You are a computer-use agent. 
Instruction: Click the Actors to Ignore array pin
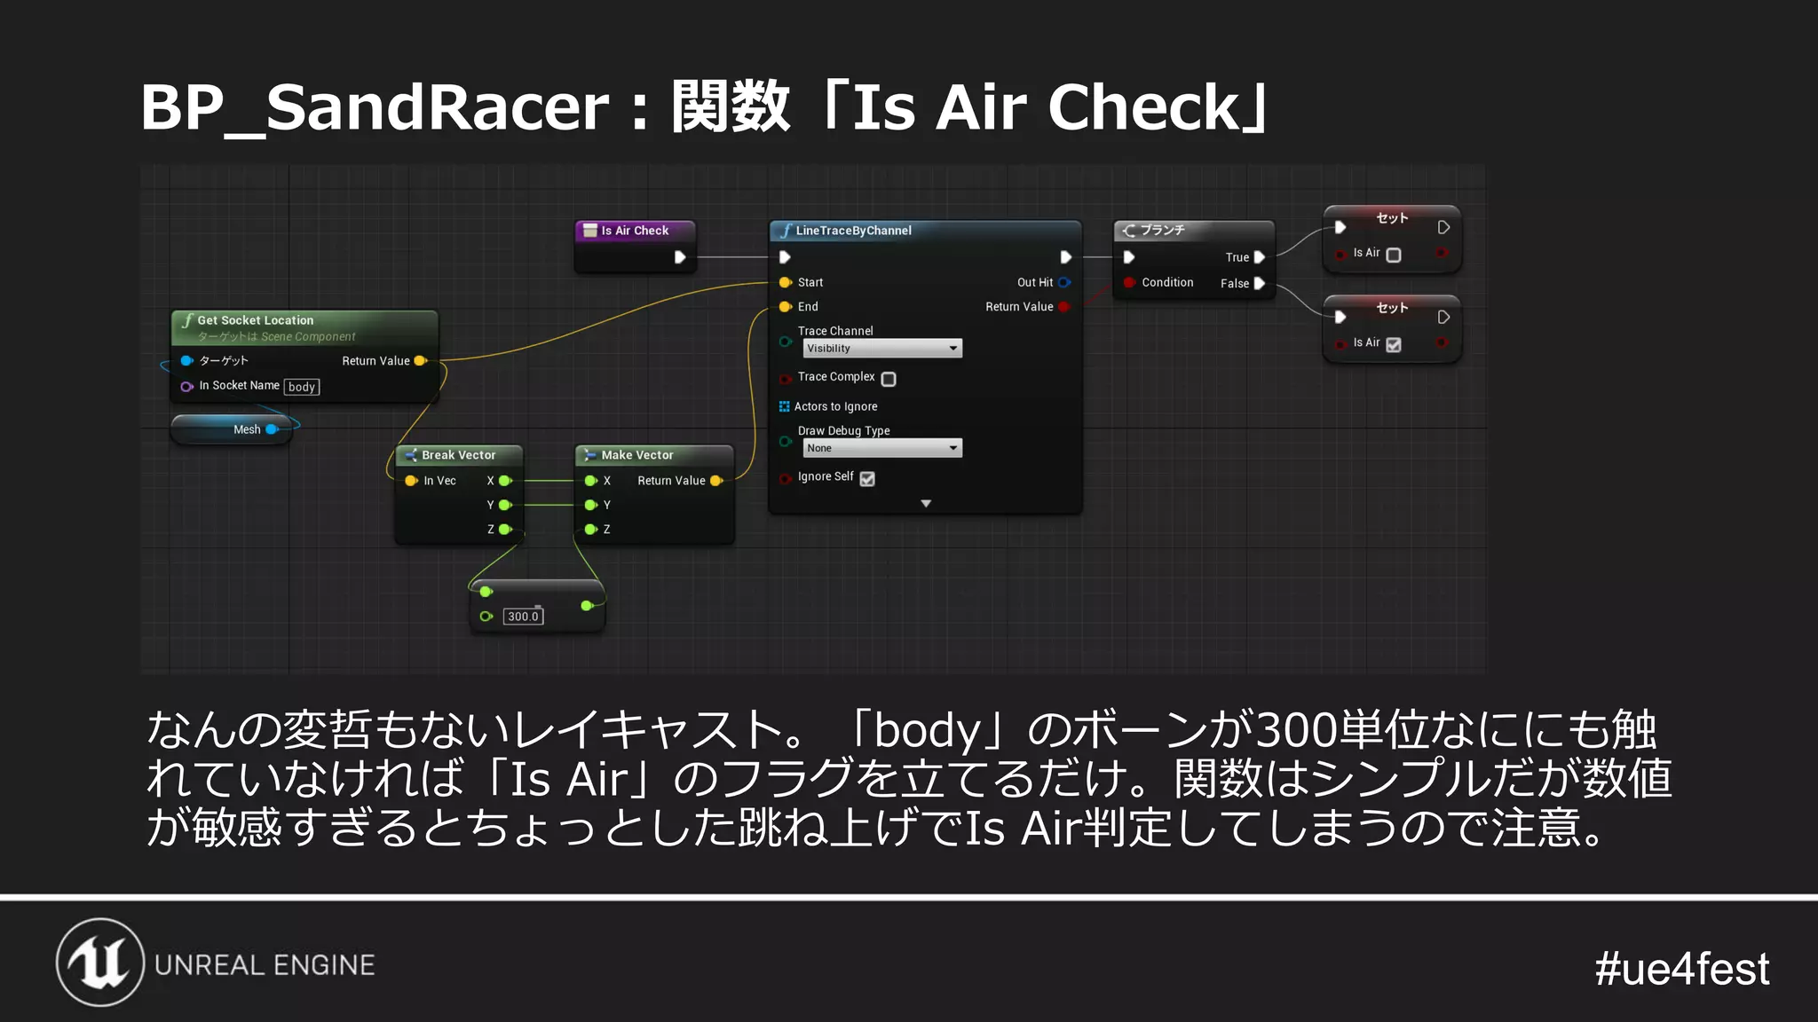tap(785, 406)
